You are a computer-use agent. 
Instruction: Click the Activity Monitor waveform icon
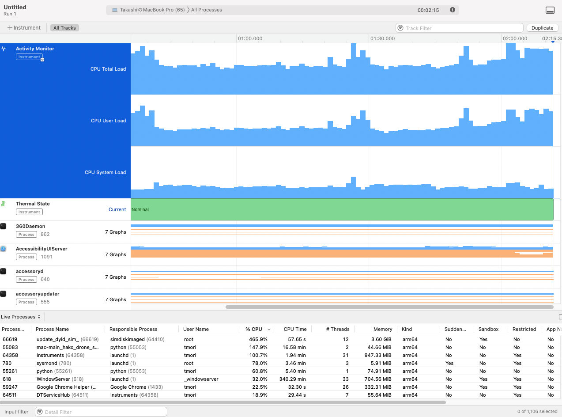click(x=4, y=49)
